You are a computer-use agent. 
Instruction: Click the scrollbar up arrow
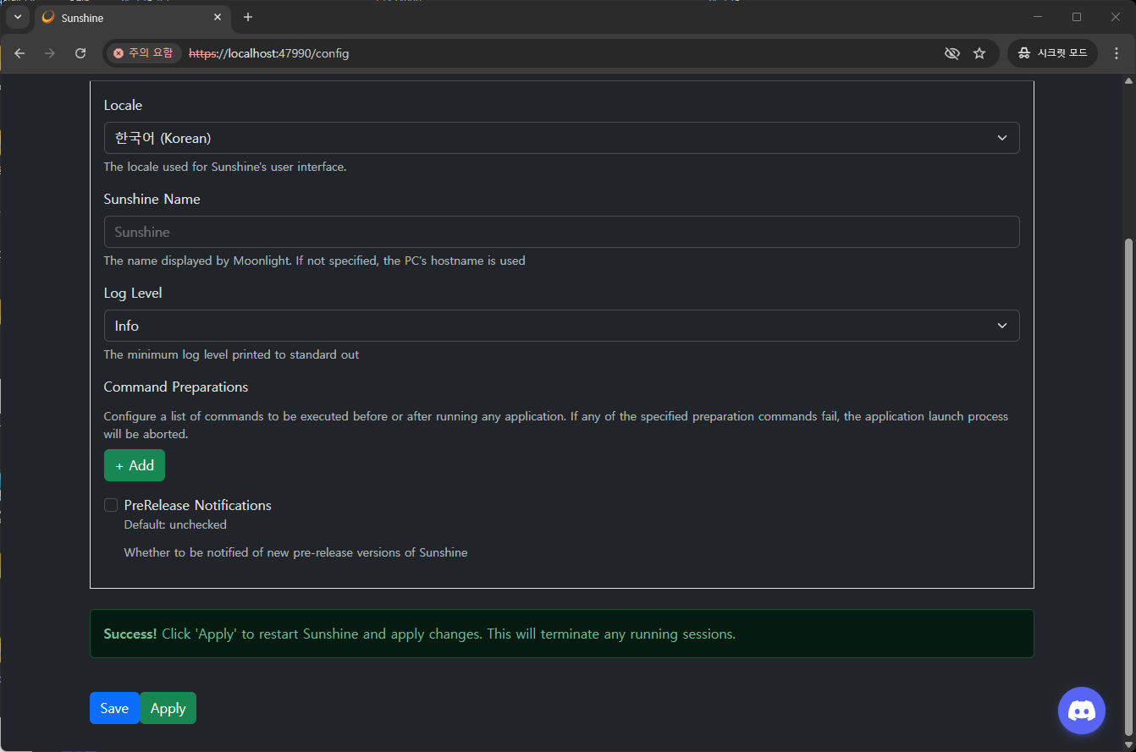click(1128, 81)
